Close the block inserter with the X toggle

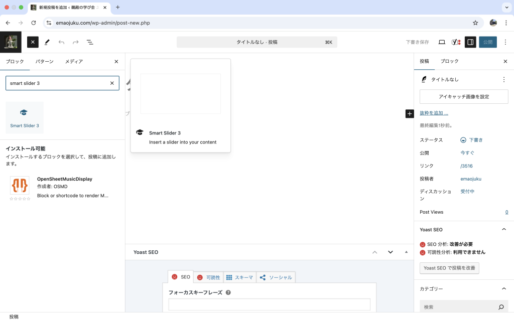33,42
